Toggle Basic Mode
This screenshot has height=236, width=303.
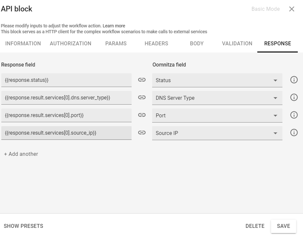click(x=265, y=9)
